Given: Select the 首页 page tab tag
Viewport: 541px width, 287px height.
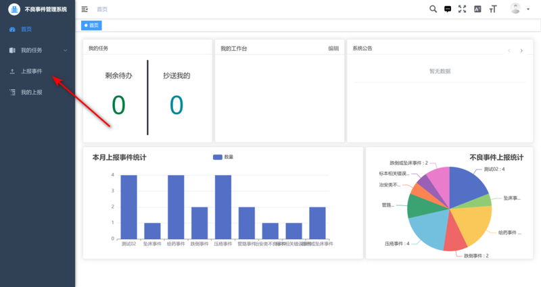Looking at the screenshot, I should coord(91,25).
